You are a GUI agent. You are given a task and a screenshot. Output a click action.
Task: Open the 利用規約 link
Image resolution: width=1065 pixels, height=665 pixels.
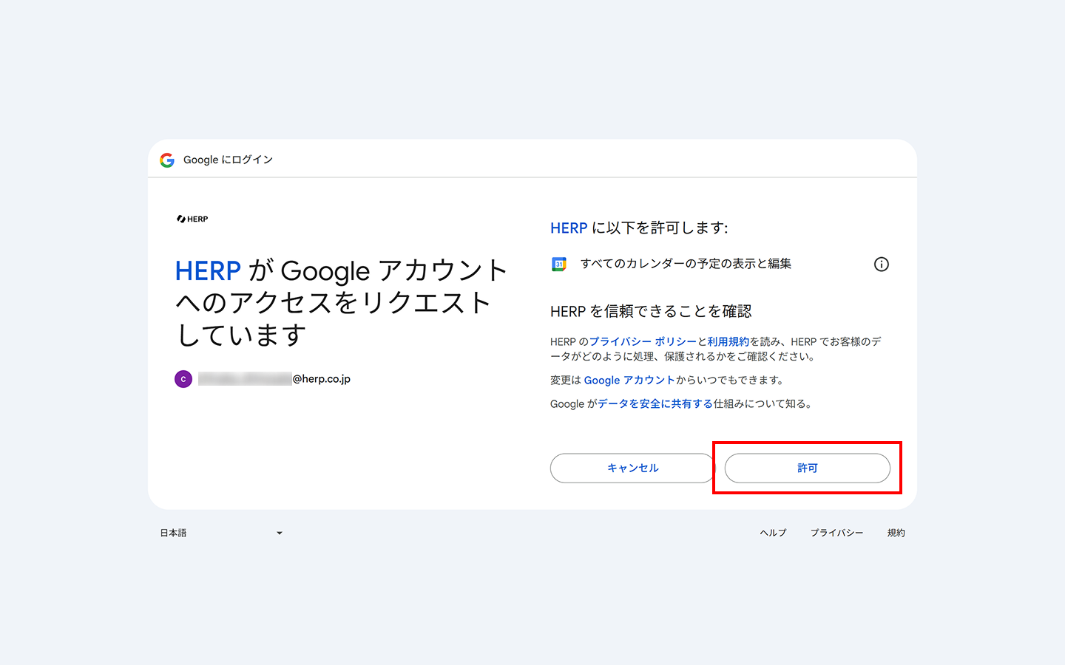(x=728, y=341)
